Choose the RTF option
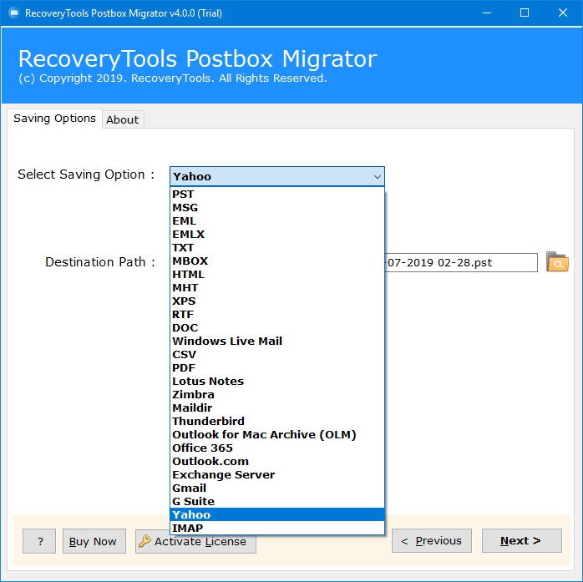The height and width of the screenshot is (582, 583). [277, 315]
